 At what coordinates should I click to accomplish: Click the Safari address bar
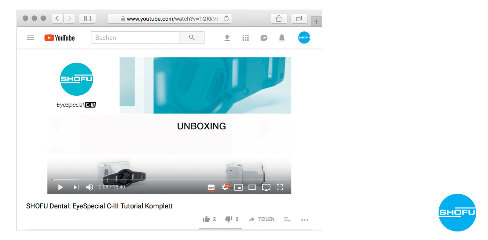tap(169, 19)
